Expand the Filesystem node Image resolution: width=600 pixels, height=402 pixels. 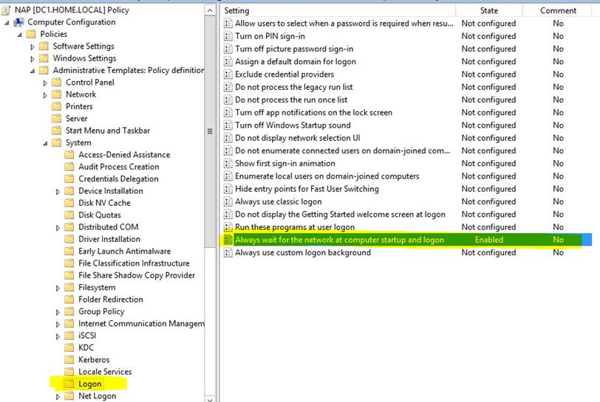tap(58, 288)
